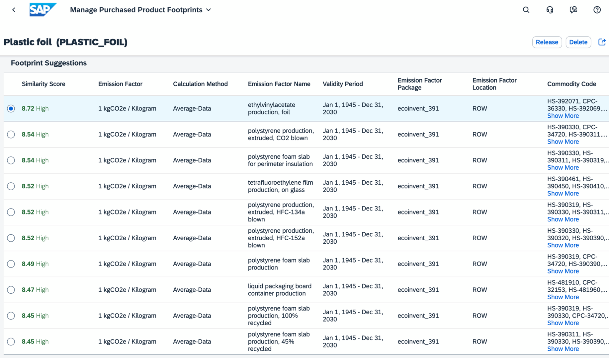Select radio for tetrafluoroethylene film production
Image resolution: width=609 pixels, height=358 pixels.
tap(11, 186)
